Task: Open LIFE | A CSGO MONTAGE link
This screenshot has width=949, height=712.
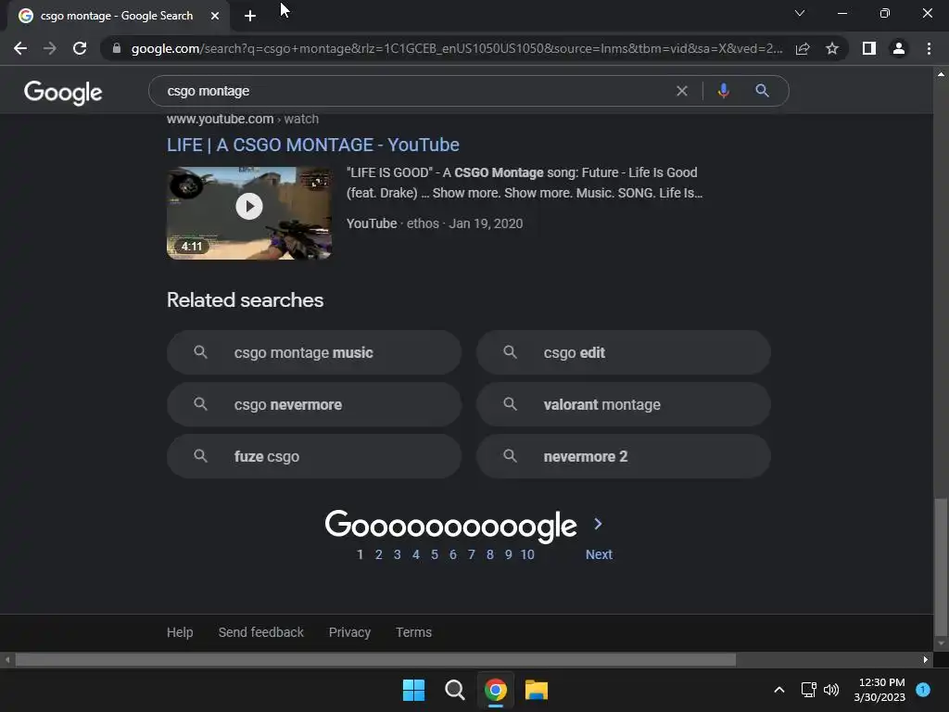Action: coord(313,146)
